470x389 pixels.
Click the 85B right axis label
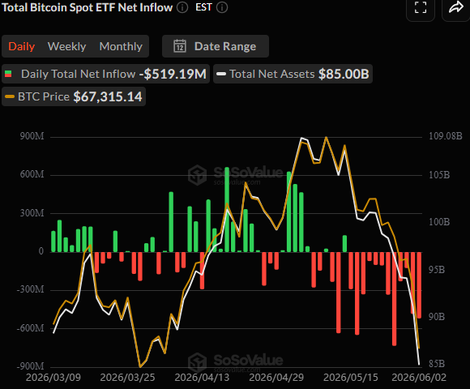[437, 364]
